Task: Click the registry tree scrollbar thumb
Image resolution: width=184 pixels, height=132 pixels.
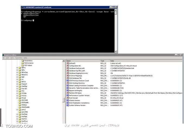Action: point(63,100)
